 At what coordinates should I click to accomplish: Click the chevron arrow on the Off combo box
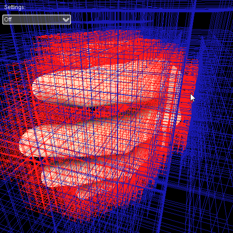coord(66,20)
